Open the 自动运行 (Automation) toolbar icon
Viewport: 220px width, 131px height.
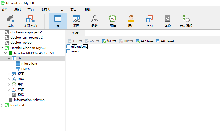tap(186, 18)
